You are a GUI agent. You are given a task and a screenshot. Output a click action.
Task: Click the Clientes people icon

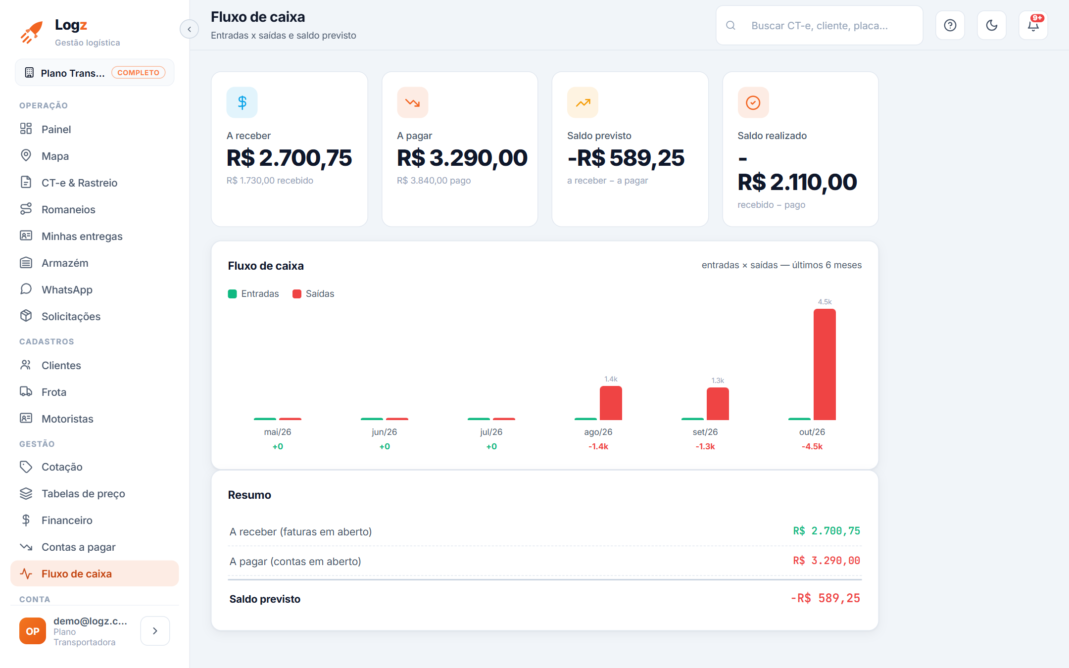pyautogui.click(x=26, y=365)
